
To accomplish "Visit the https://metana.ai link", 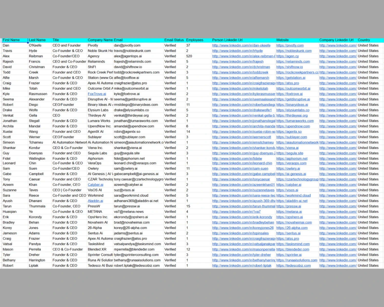I will click(x=289, y=212).
